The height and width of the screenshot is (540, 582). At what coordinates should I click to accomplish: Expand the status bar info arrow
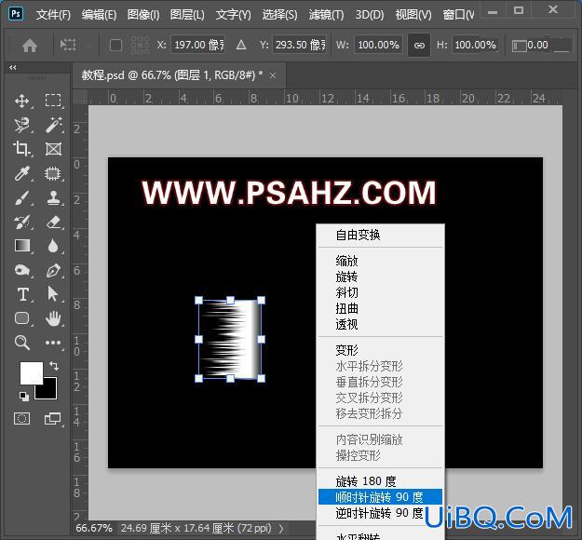[x=281, y=528]
